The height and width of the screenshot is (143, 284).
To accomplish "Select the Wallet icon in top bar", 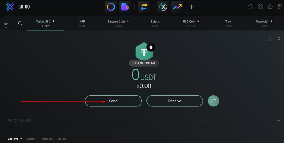I will tap(125, 7).
